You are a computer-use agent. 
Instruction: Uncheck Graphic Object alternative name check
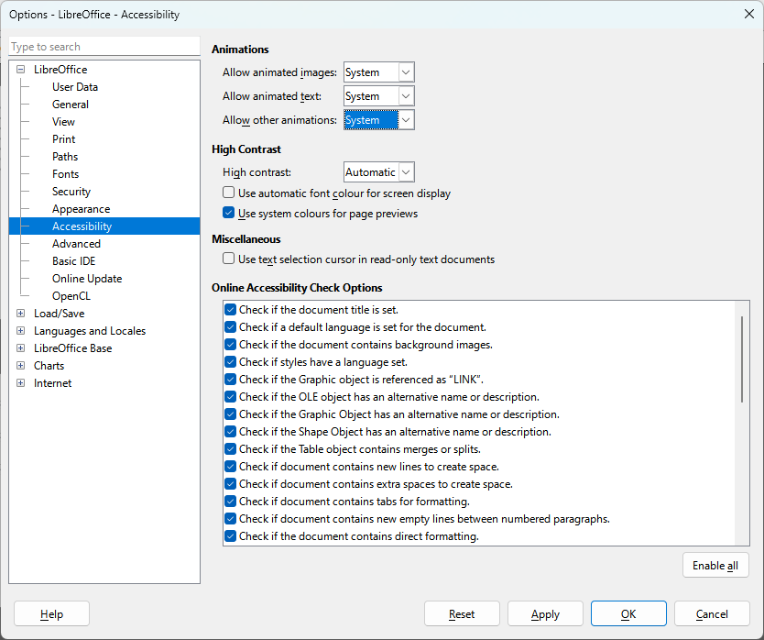tap(231, 414)
